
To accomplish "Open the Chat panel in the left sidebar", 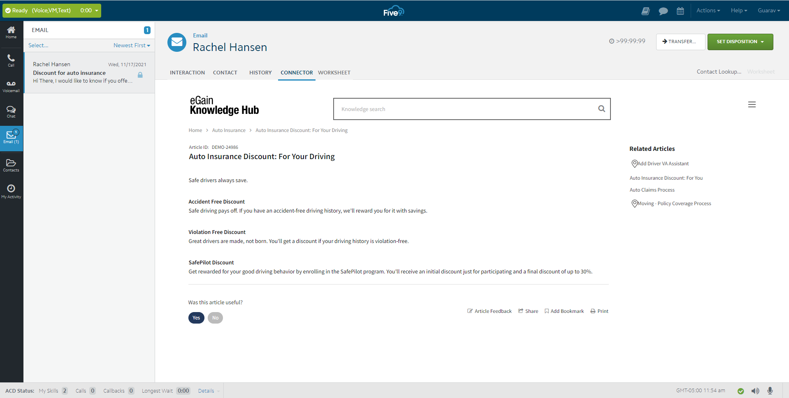I will 11,111.
